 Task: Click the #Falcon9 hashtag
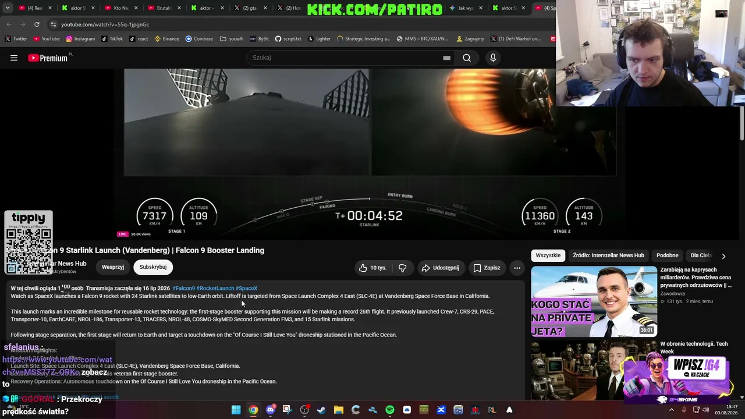pyautogui.click(x=184, y=288)
